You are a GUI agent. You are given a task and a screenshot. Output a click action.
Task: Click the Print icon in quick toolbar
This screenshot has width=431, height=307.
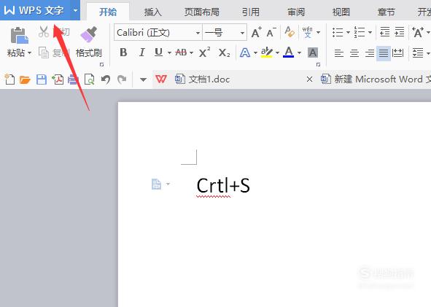click(x=73, y=79)
